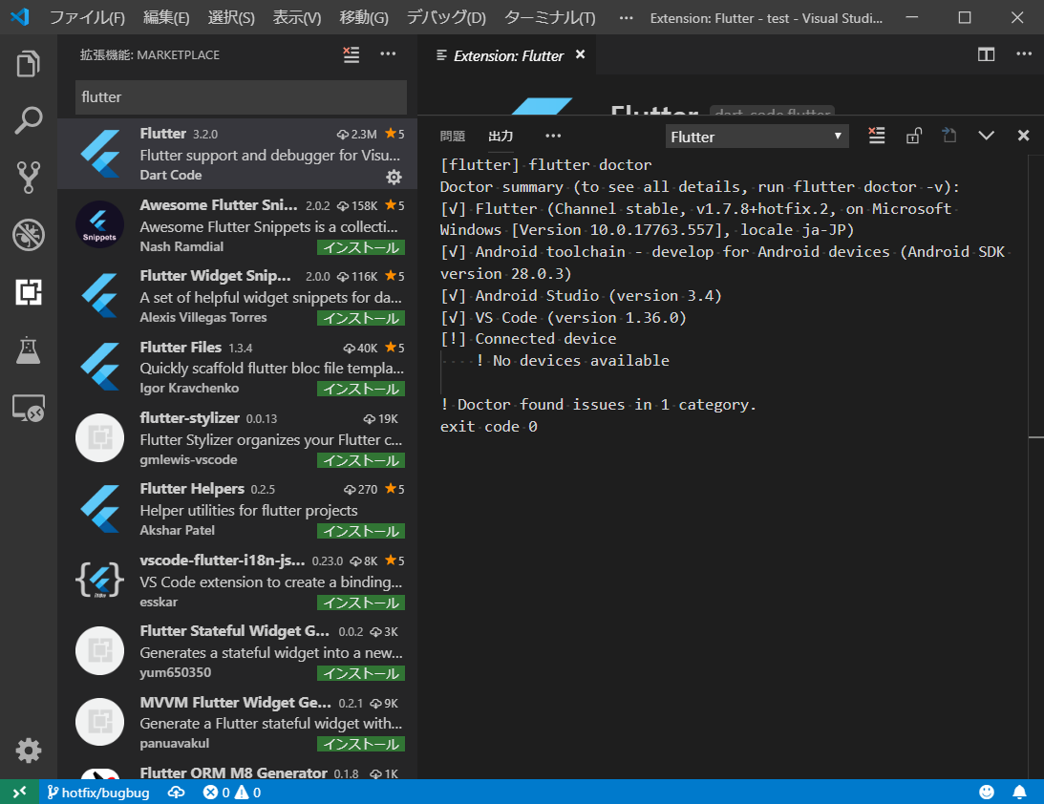Install the Flutter Files extension
Screen dimensions: 1044x804
coord(361,389)
